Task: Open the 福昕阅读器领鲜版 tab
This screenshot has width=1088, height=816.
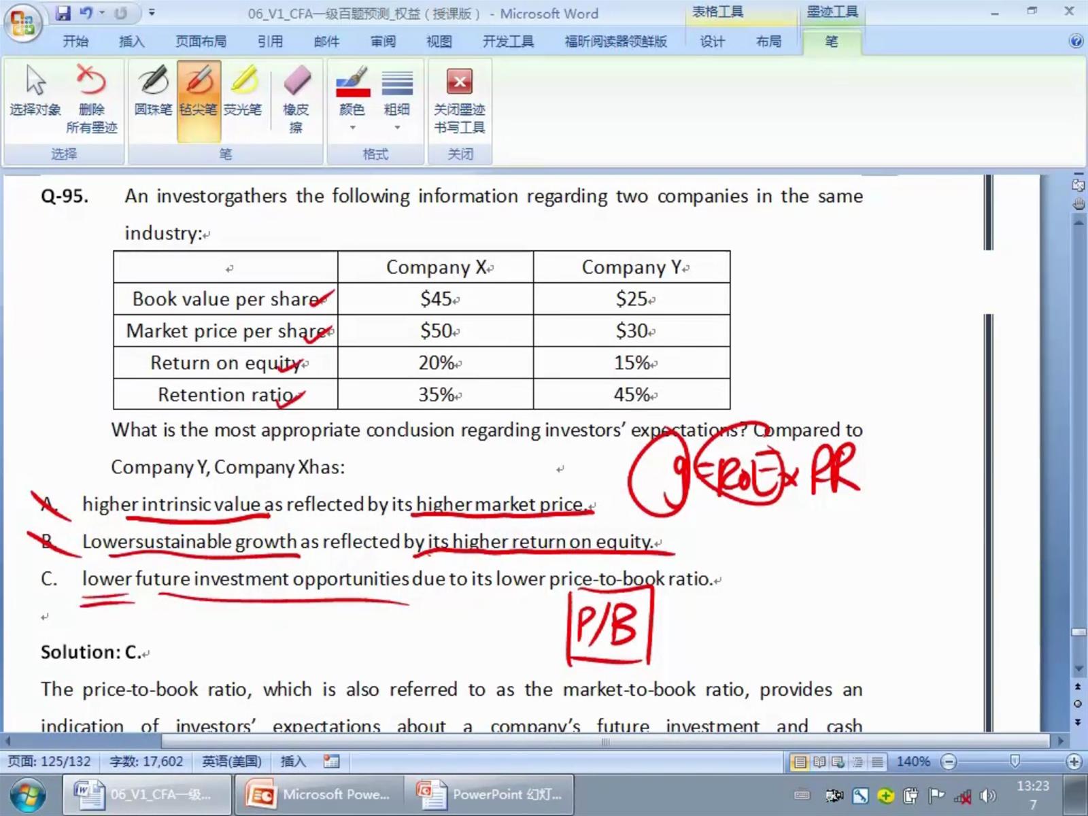Action: click(615, 41)
